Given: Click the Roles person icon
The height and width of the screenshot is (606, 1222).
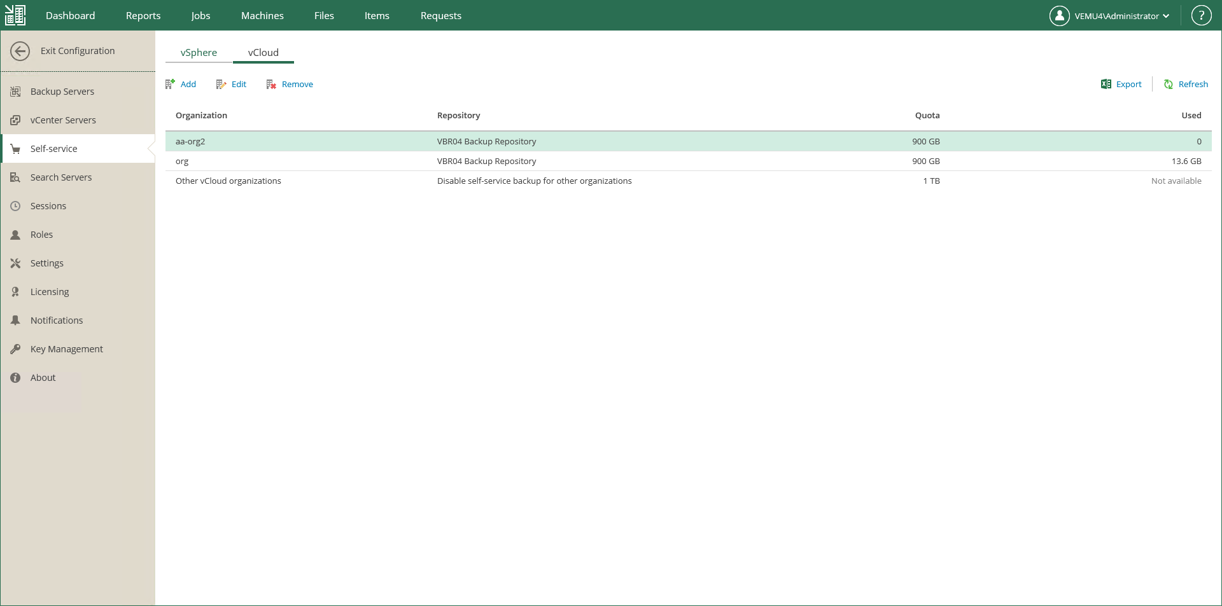Looking at the screenshot, I should click(x=15, y=235).
